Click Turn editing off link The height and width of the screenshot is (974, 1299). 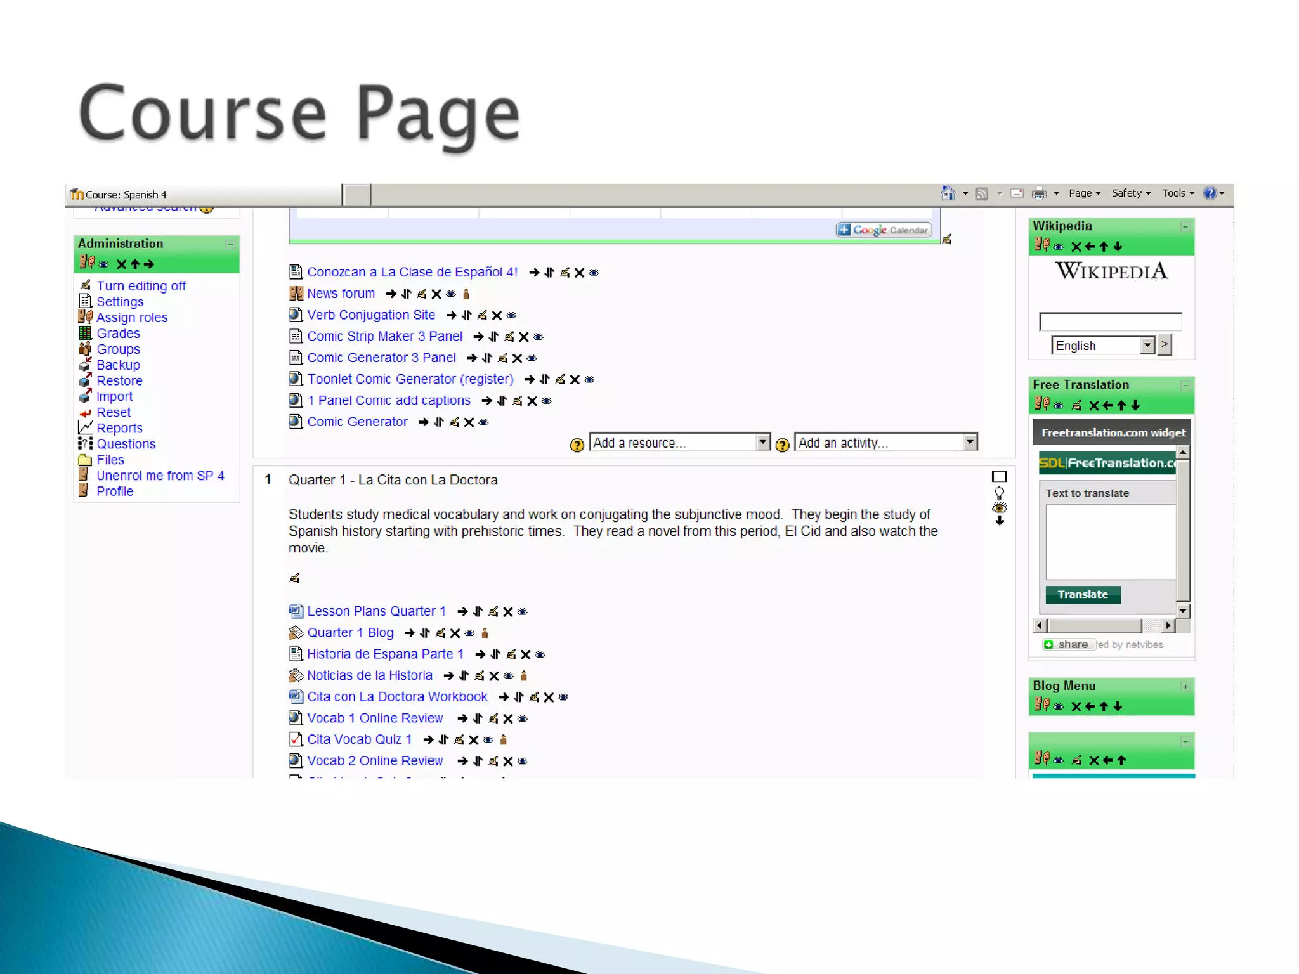(x=141, y=286)
